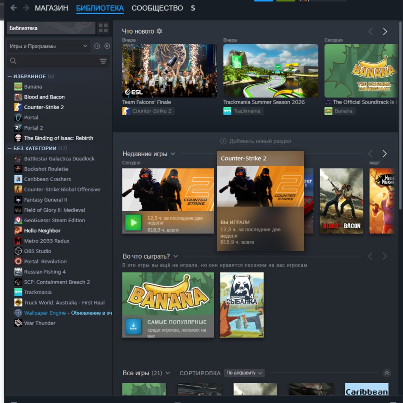Click the OBS Studio icon

(x=18, y=251)
